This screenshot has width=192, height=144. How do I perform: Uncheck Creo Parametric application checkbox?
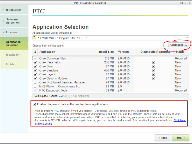(x=35, y=62)
